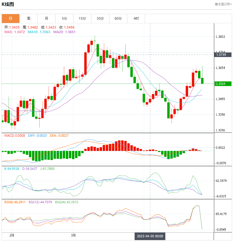Click the 1.3853 price axis label
This screenshot has width=233, height=241.
pos(220,37)
